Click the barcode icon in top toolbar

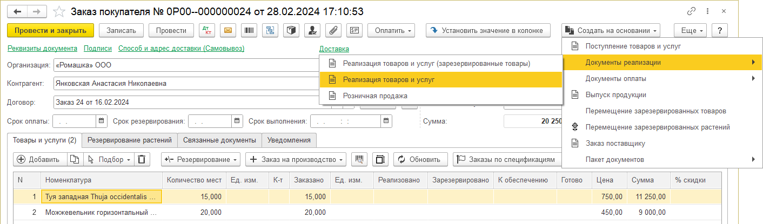(x=250, y=30)
